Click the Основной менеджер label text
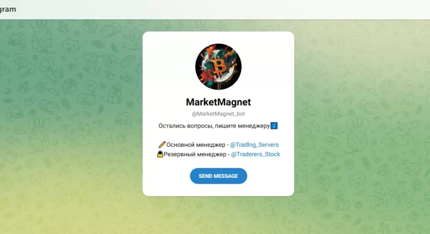430x234 pixels. (196, 145)
